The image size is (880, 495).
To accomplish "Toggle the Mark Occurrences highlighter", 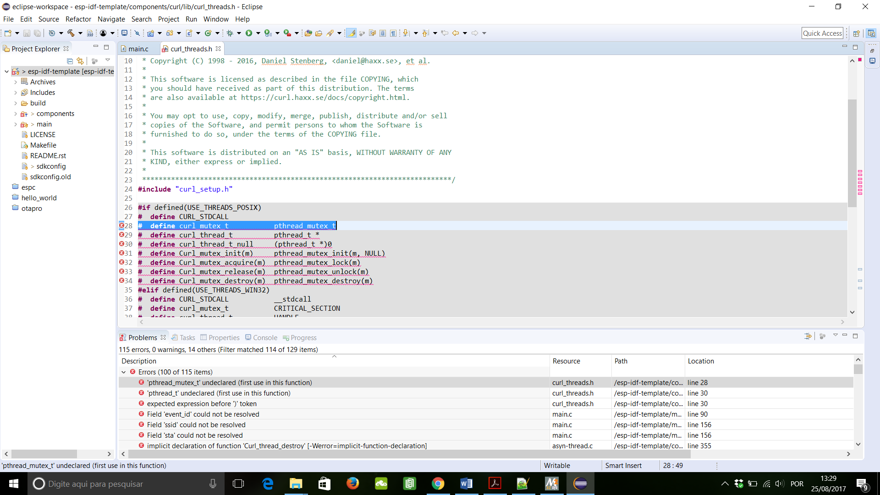I will 351,33.
